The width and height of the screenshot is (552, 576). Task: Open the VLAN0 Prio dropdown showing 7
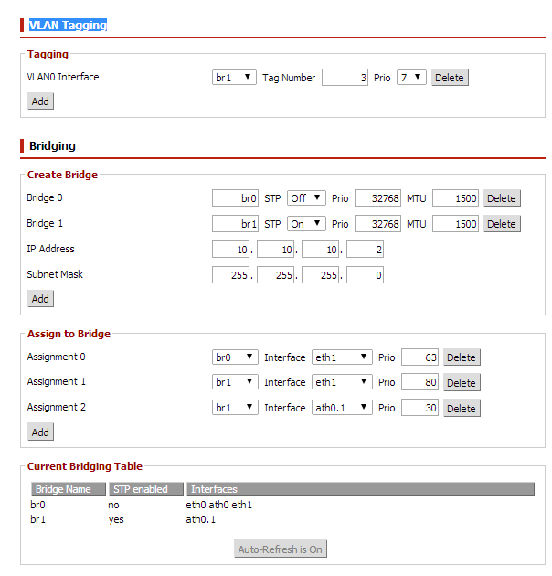[411, 78]
